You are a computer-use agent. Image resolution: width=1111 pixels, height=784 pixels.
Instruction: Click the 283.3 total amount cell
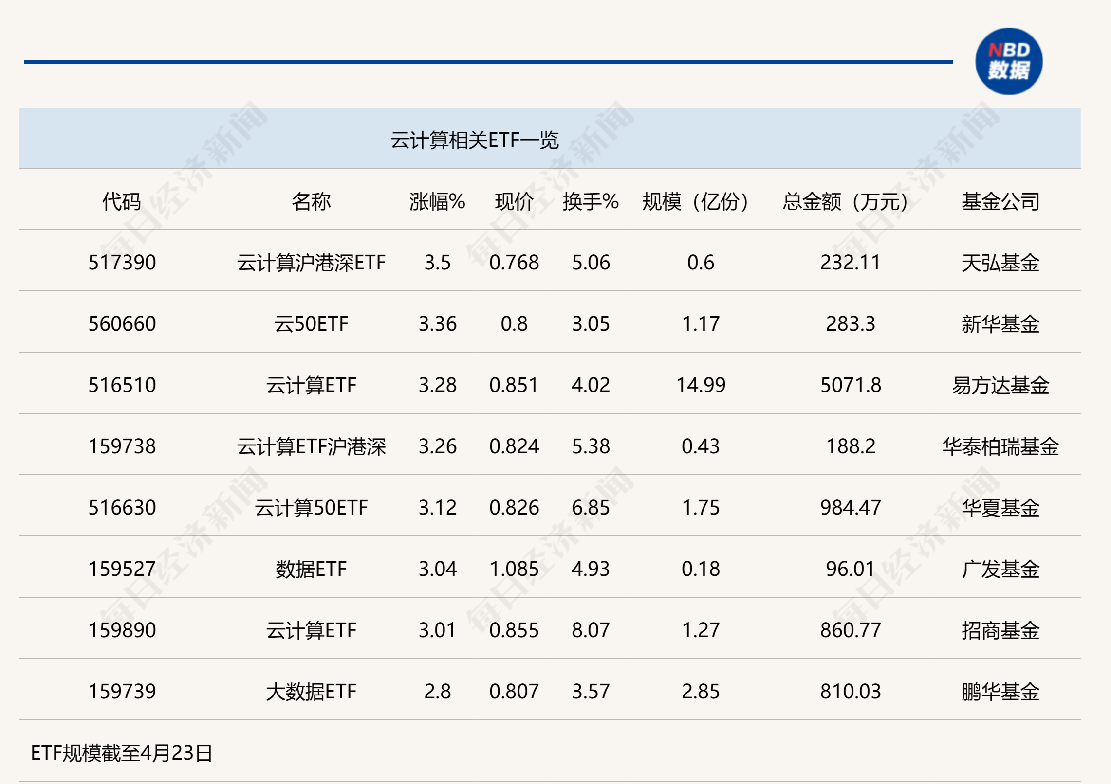(851, 324)
